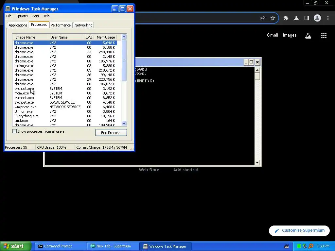Click the taskbar clock showing 5:58 PM
Screen dimensions: 335x251
[x=323, y=246]
